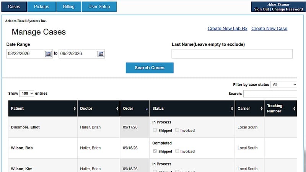Switch to the Billing tab
This screenshot has height=172, width=306.
coord(69,6)
